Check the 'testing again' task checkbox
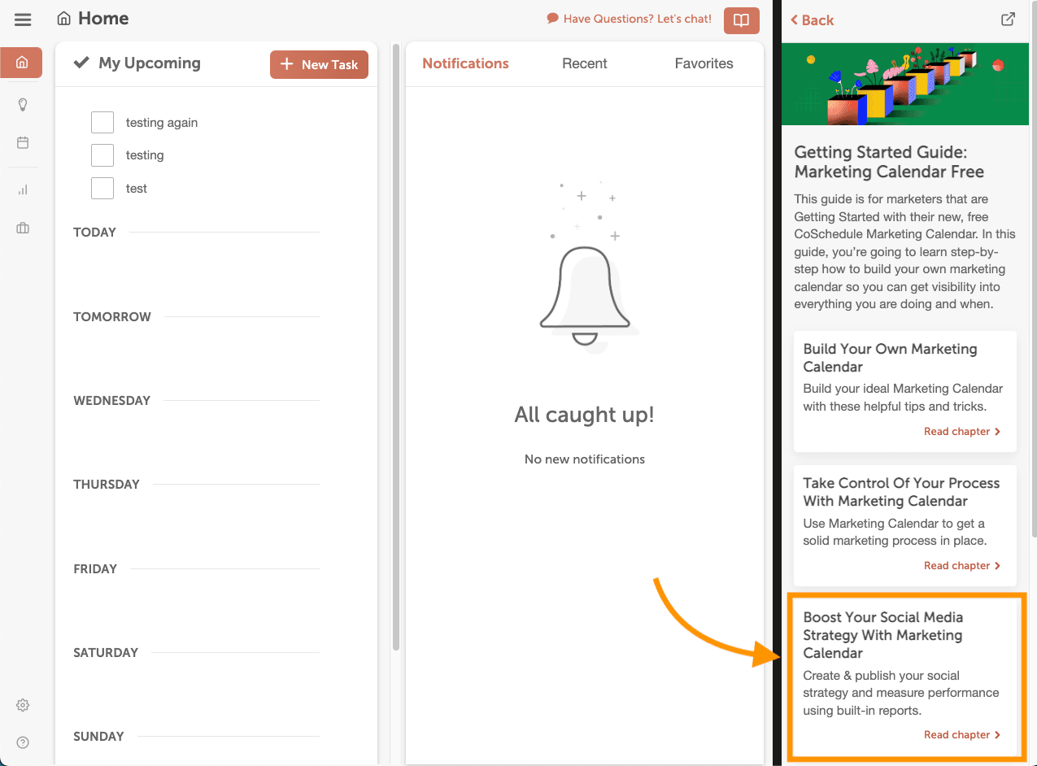 pyautogui.click(x=102, y=123)
